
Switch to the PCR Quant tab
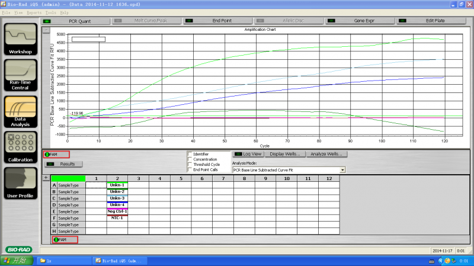[76, 21]
